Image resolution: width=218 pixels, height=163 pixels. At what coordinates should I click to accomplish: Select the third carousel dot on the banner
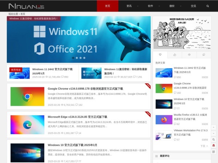click(x=80, y=58)
